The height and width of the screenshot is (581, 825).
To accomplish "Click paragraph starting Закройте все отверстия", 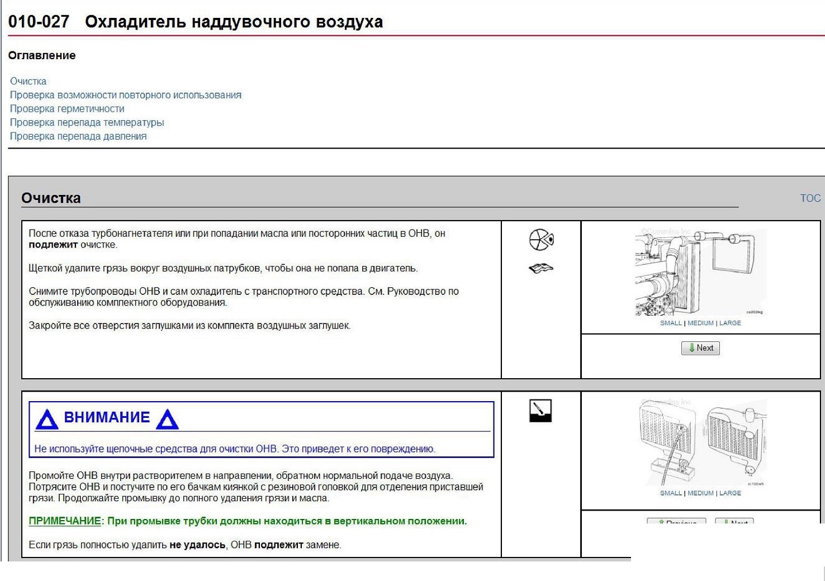I will [x=189, y=326].
